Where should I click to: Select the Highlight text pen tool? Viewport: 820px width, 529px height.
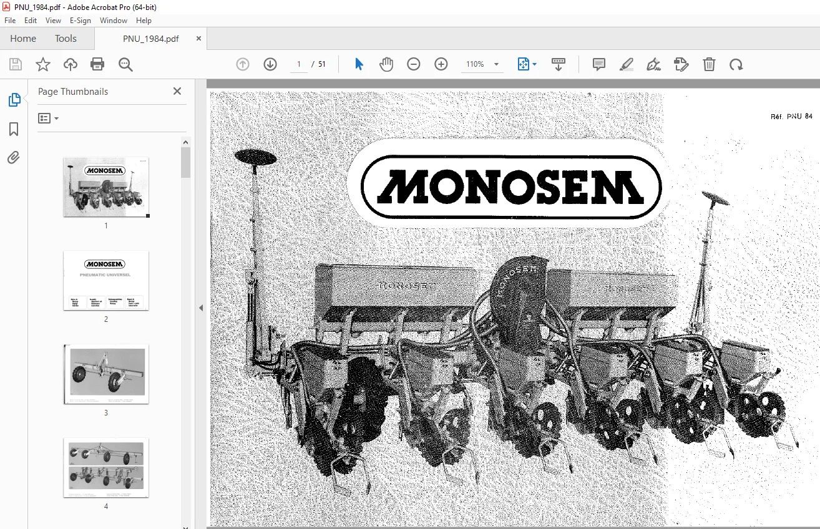coord(627,64)
